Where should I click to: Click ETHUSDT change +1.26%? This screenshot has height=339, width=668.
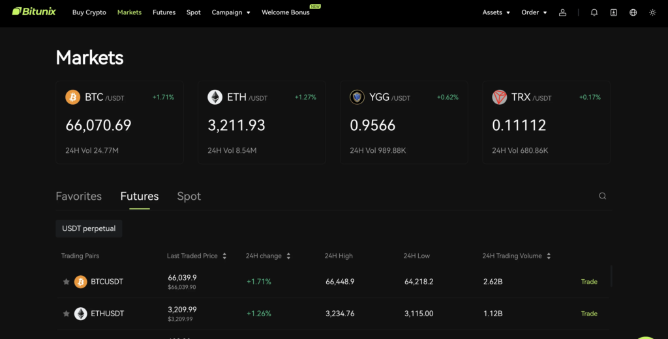point(259,314)
